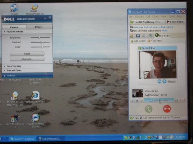
Task: Switch to Dell Webcam taskbar button
Action: tap(50, 139)
